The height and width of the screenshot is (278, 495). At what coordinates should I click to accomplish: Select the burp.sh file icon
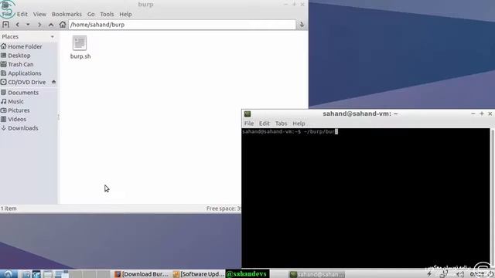[x=80, y=43]
